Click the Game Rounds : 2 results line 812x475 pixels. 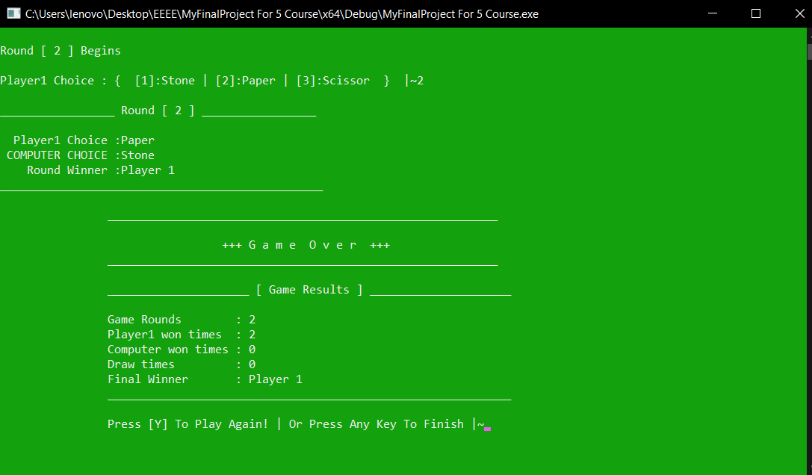point(179,319)
